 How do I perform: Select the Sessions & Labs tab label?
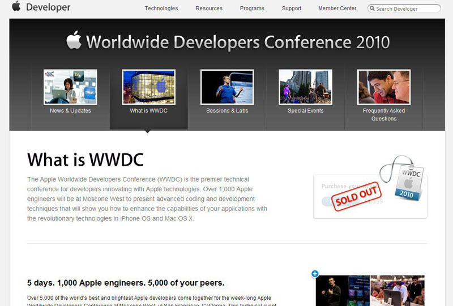[x=227, y=110]
